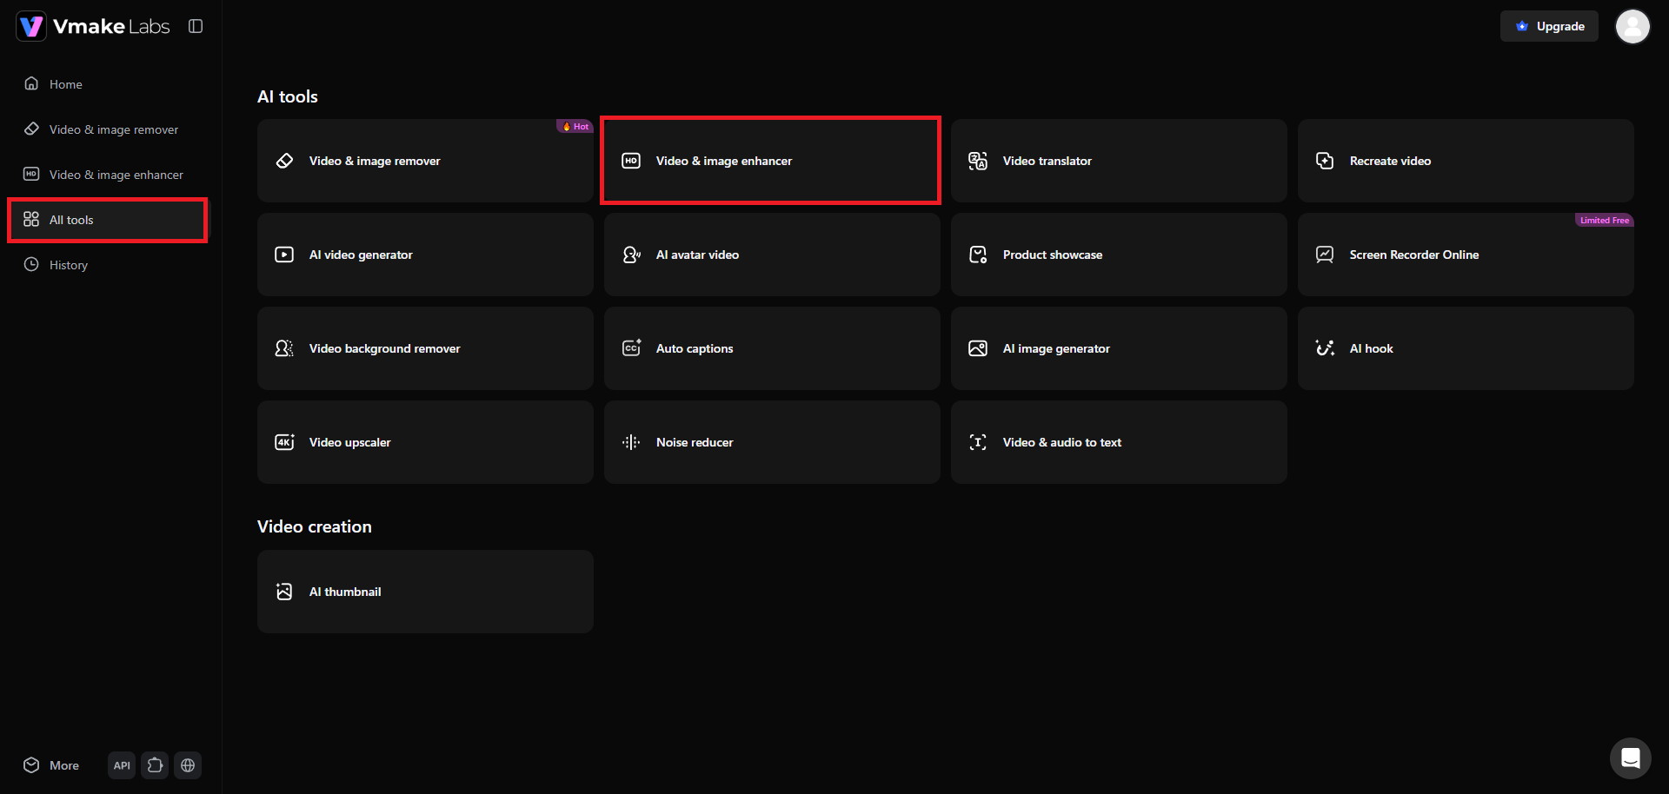
Task: Click the Screen Recorder Online icon
Action: click(1325, 255)
